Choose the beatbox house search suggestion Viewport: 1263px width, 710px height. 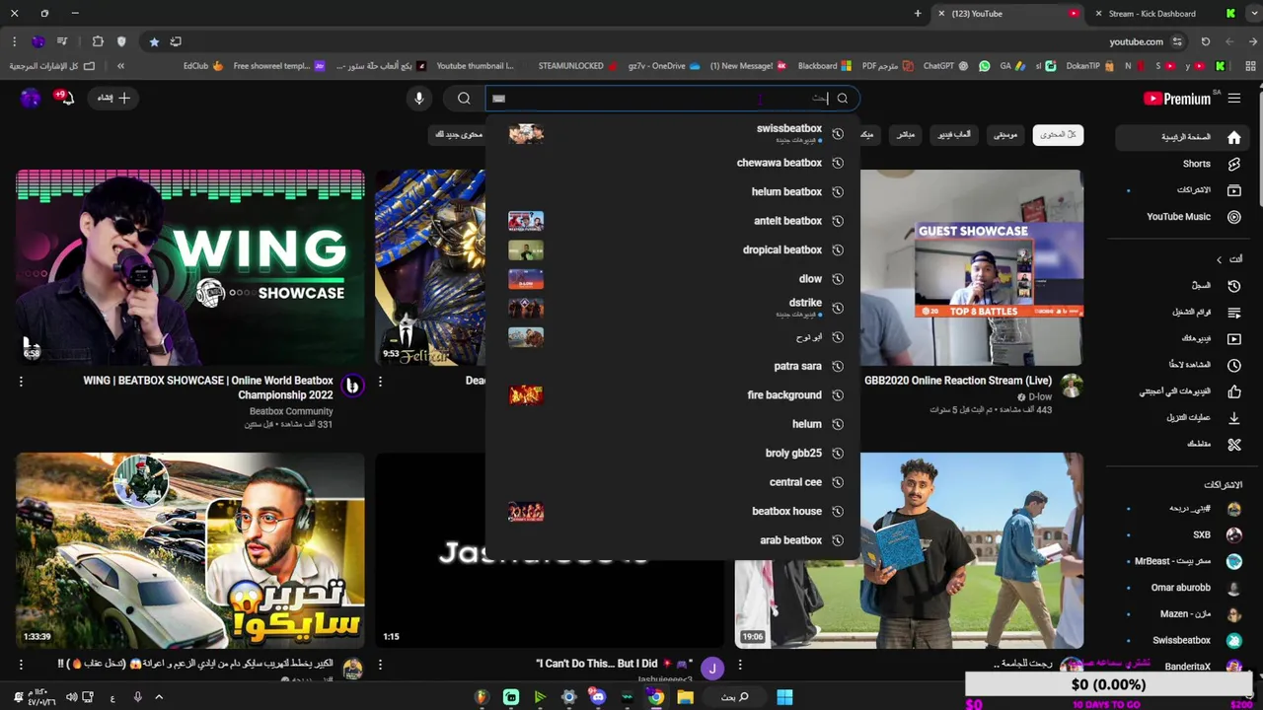[x=673, y=512]
